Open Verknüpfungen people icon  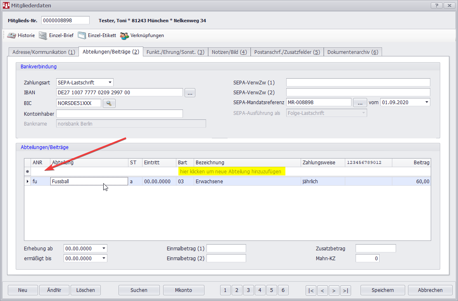pyautogui.click(x=124, y=35)
